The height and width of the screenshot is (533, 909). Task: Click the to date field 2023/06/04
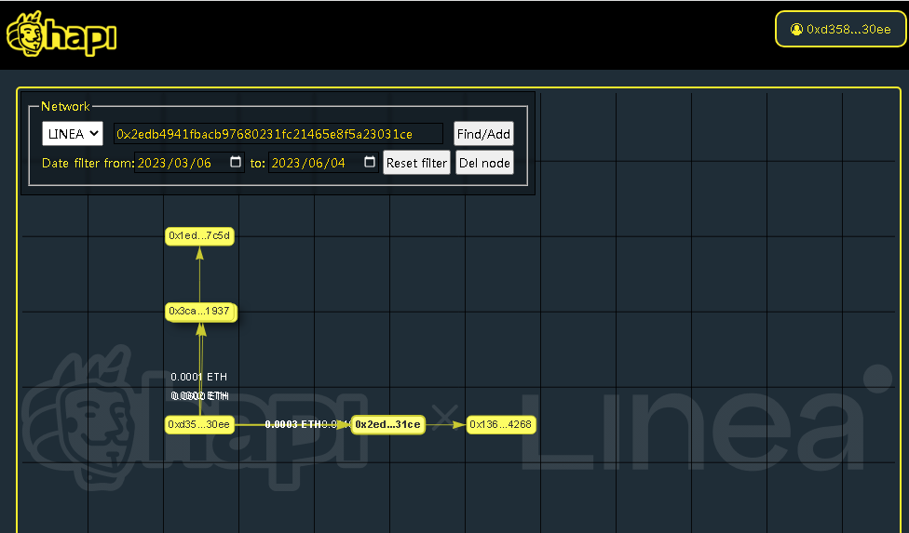(x=323, y=163)
